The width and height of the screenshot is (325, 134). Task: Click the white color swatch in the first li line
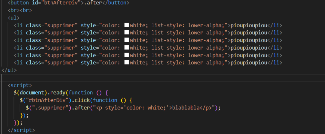[x=127, y=25]
